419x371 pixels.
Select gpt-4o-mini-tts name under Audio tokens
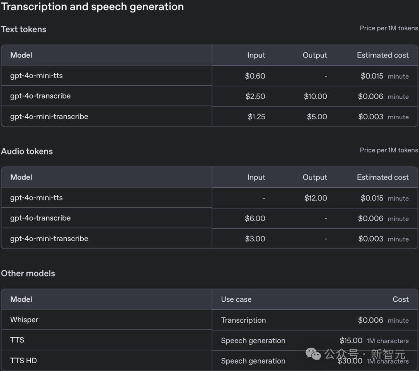pos(36,198)
